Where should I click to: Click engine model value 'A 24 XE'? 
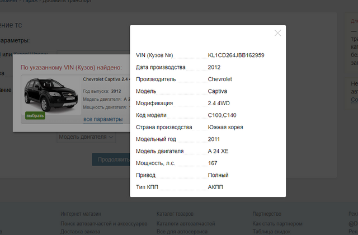click(x=218, y=151)
